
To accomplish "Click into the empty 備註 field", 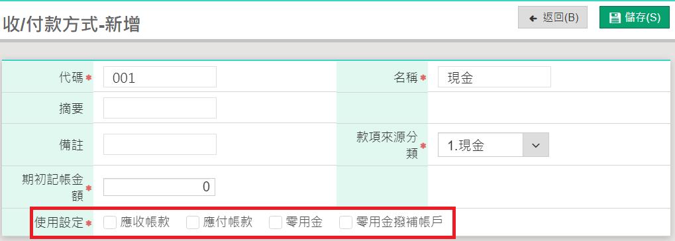I will coord(160,144).
